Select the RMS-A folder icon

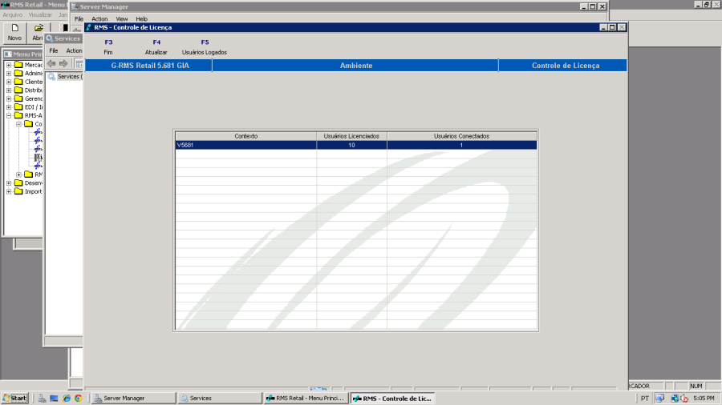[18, 115]
